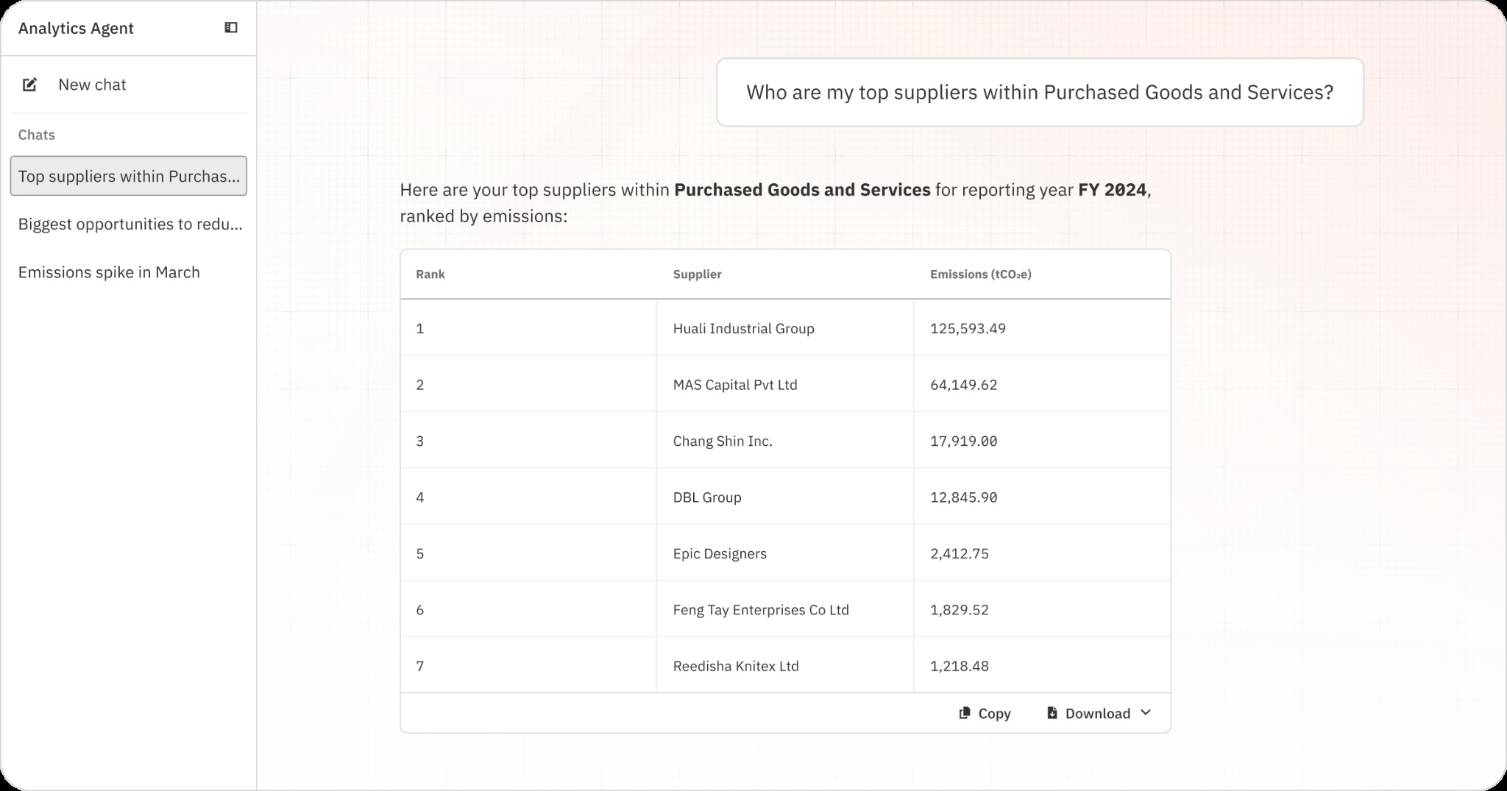Click the Copy button text

point(994,714)
